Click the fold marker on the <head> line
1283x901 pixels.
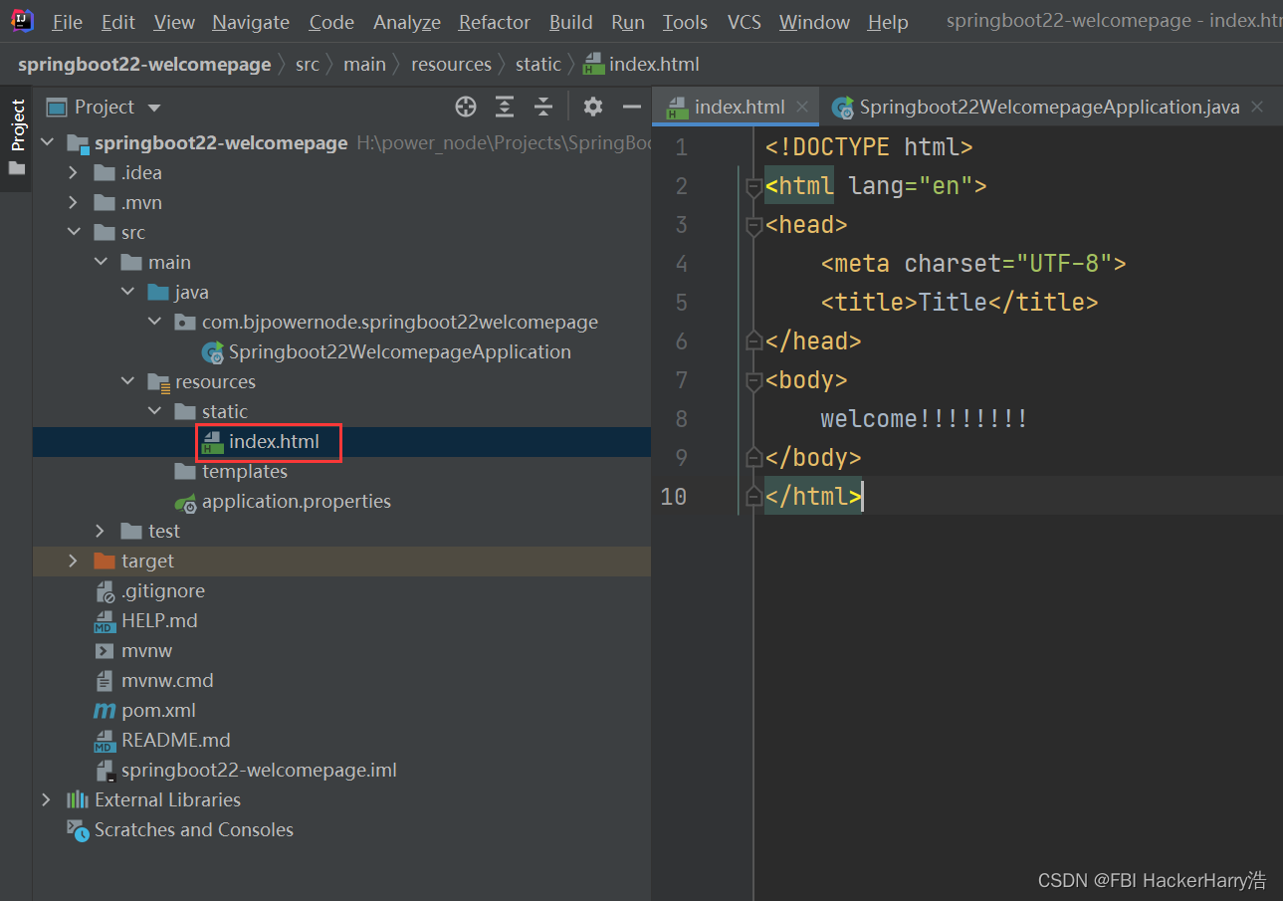[753, 225]
